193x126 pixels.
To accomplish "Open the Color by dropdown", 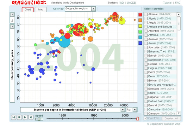I will pos(80,9).
